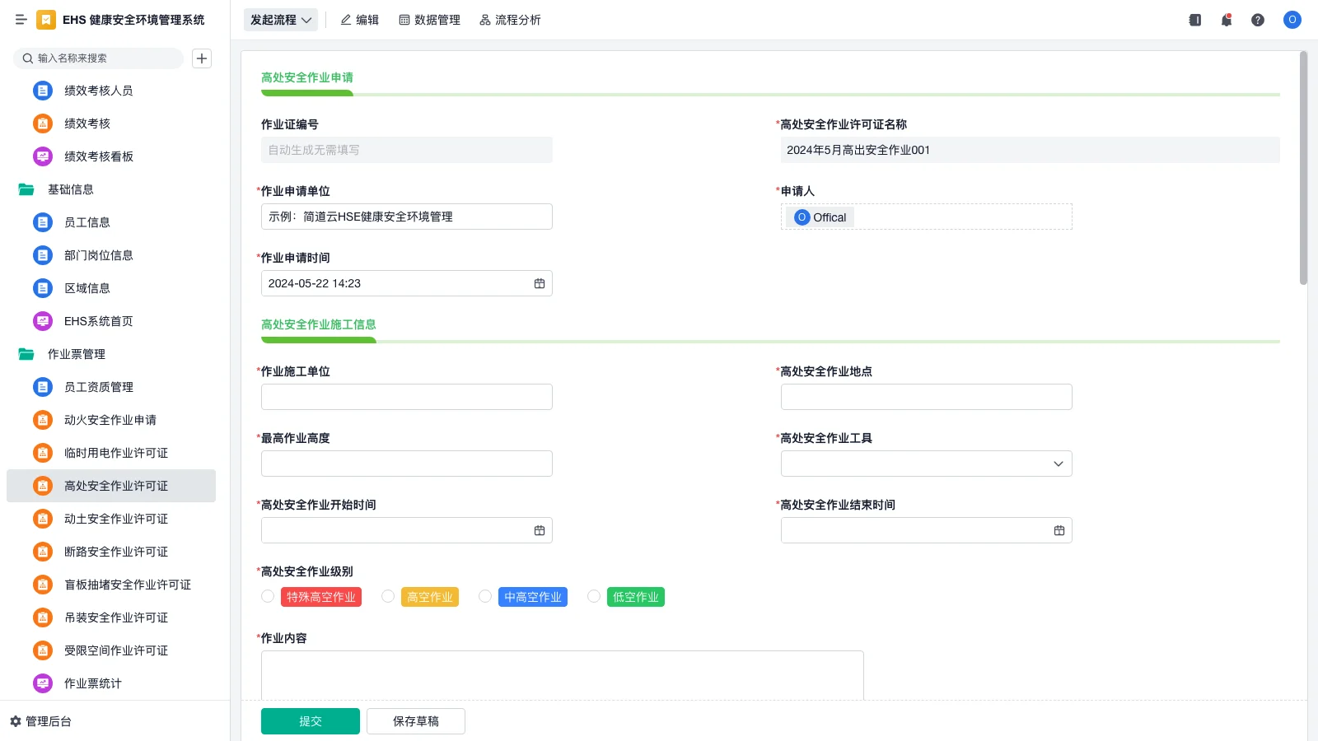This screenshot has height=741, width=1318.
Task: Click the EHS系统首页 dashboard icon
Action: pos(42,321)
